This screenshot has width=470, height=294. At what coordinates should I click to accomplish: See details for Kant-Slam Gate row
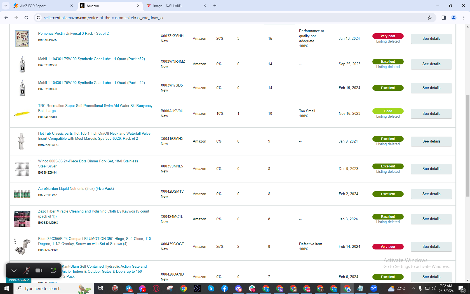(x=431, y=277)
